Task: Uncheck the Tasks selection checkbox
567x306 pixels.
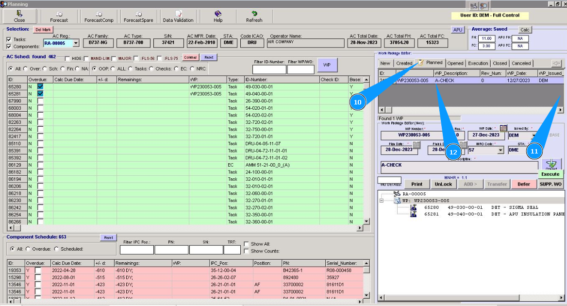Action: (9, 39)
